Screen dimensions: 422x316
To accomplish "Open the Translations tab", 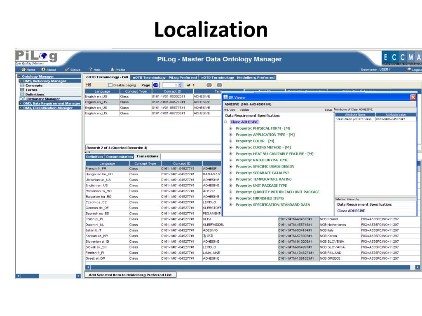I will tap(147, 156).
